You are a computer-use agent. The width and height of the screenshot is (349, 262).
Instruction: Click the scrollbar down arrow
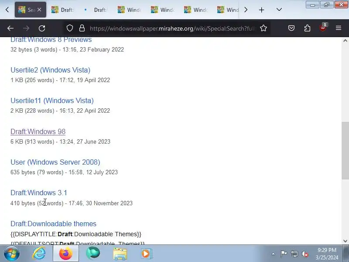[345, 241]
